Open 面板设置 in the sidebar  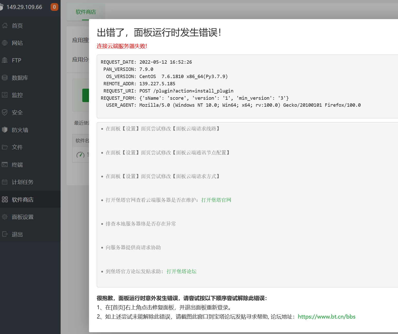[30, 217]
